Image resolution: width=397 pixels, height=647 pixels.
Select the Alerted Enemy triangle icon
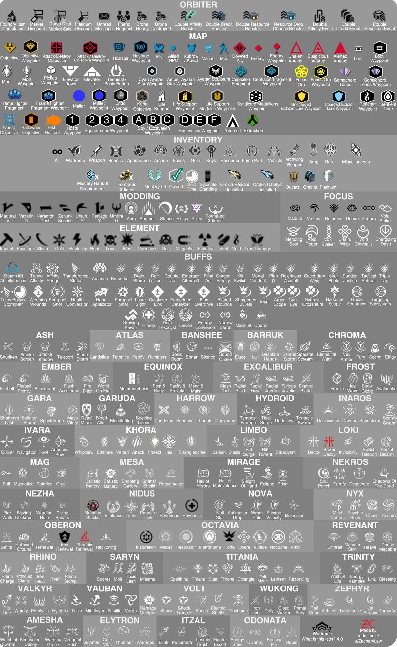click(340, 48)
